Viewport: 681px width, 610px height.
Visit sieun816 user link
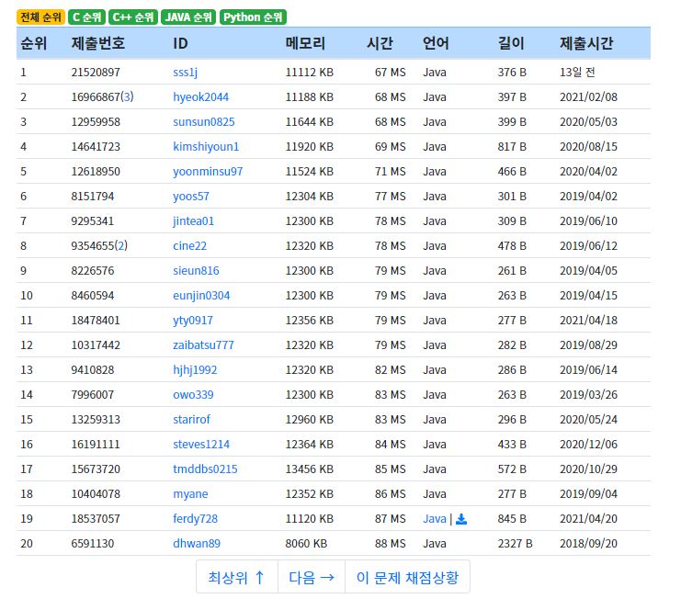click(x=196, y=270)
